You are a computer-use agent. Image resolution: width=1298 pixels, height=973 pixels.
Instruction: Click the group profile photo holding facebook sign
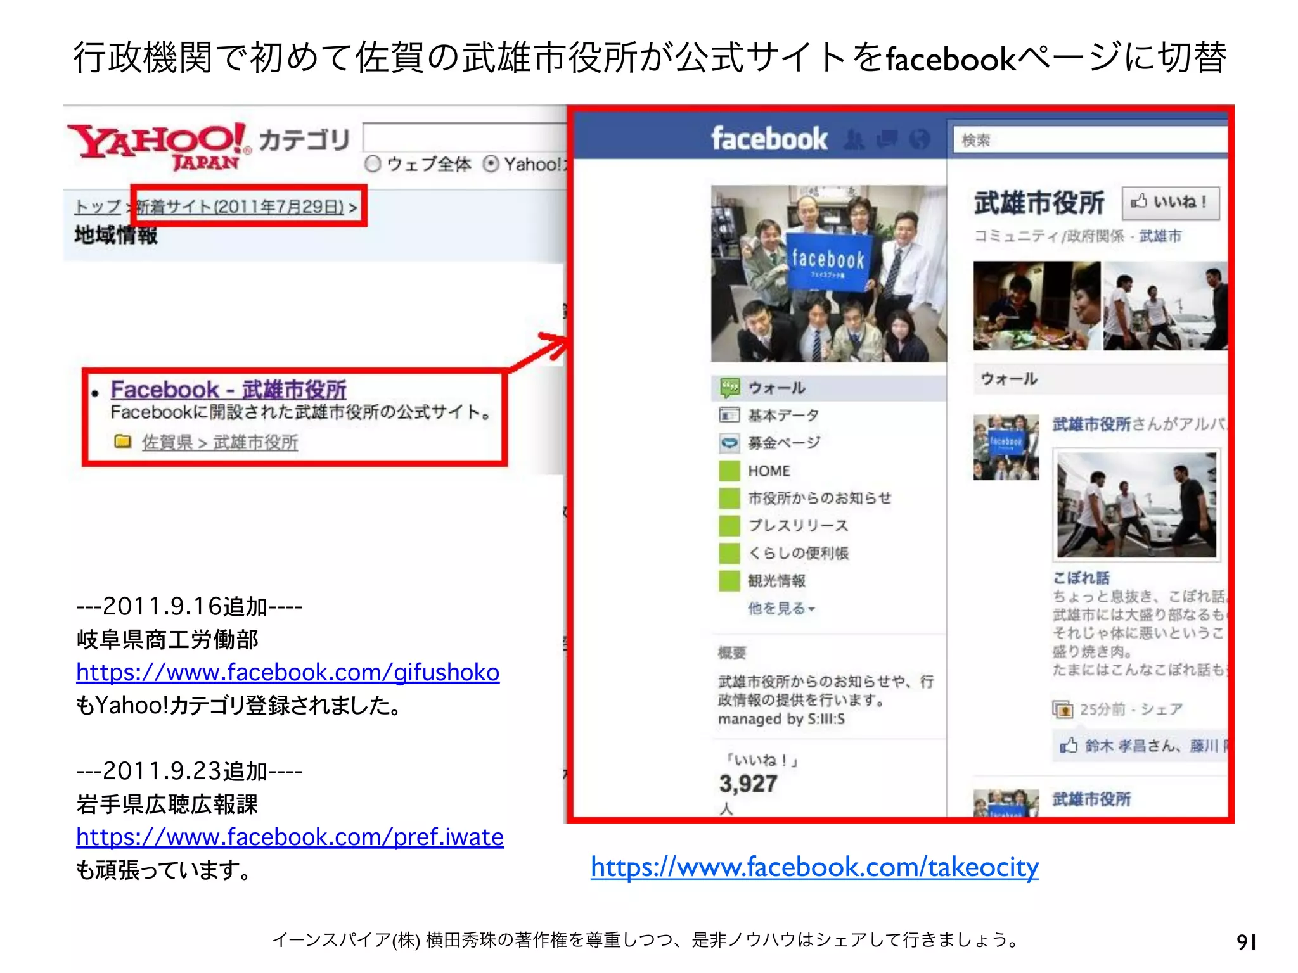828,273
